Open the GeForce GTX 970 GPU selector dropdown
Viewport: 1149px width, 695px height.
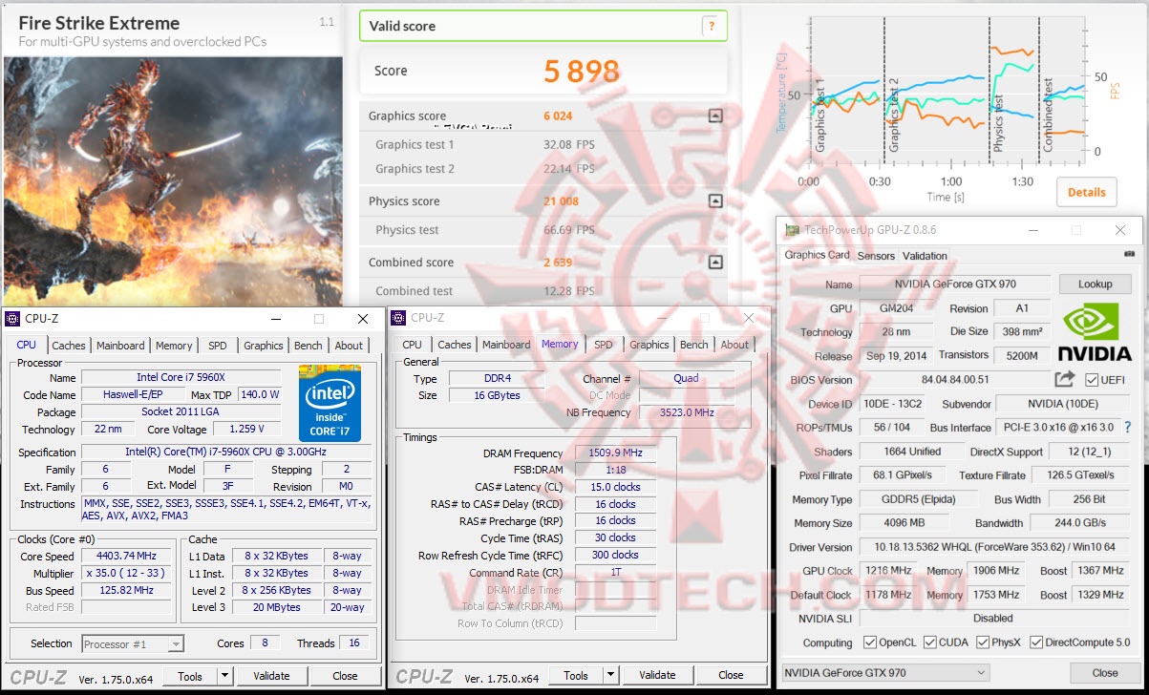[x=885, y=672]
